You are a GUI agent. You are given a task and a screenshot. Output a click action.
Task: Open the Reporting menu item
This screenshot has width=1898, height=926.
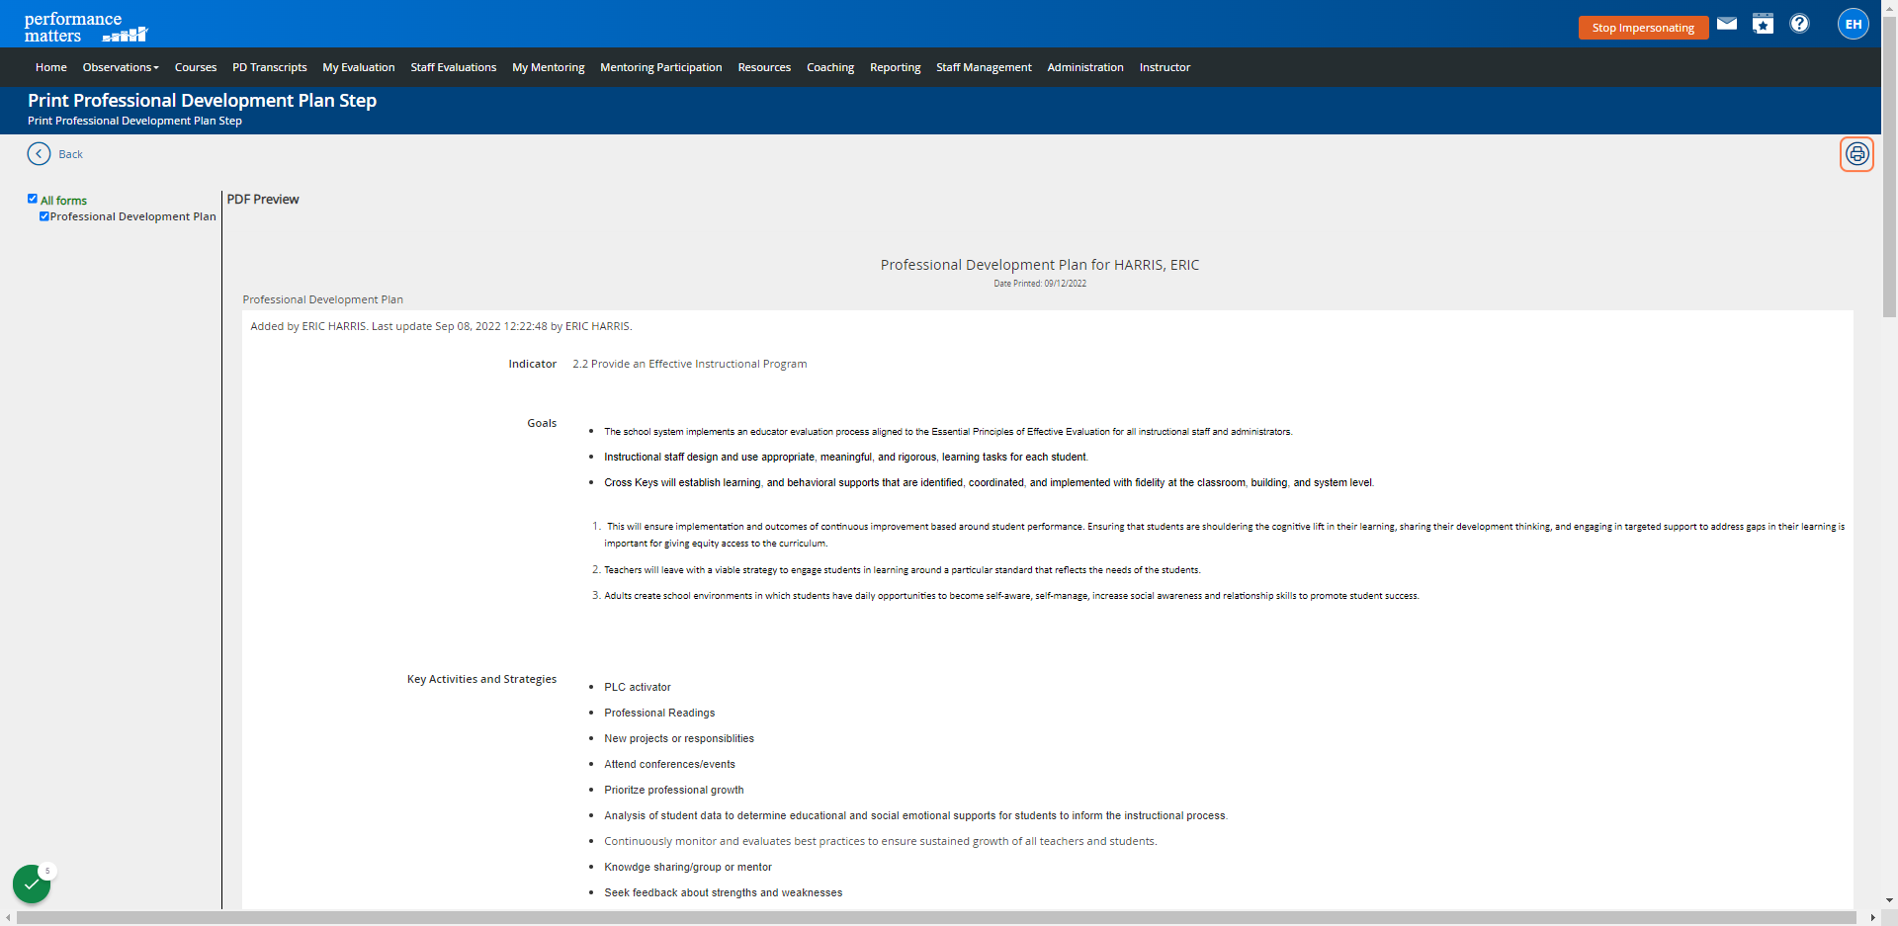click(x=896, y=67)
